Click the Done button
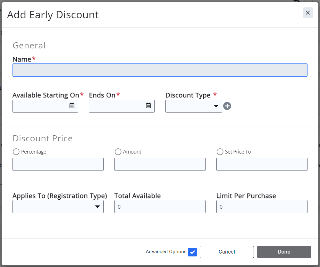This screenshot has width=320, height=267. (284, 252)
